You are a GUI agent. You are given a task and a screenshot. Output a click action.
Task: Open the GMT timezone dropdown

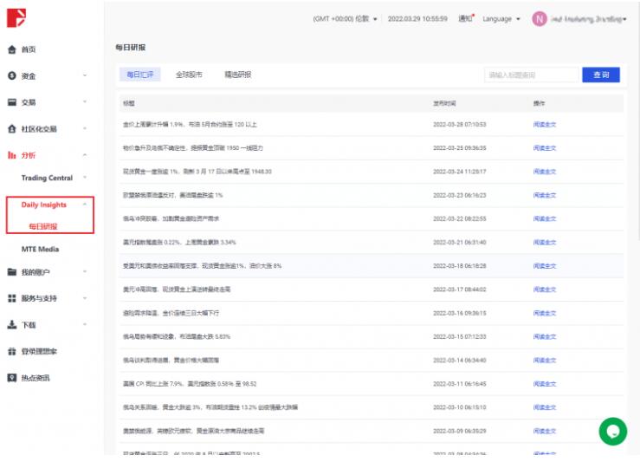(345, 18)
